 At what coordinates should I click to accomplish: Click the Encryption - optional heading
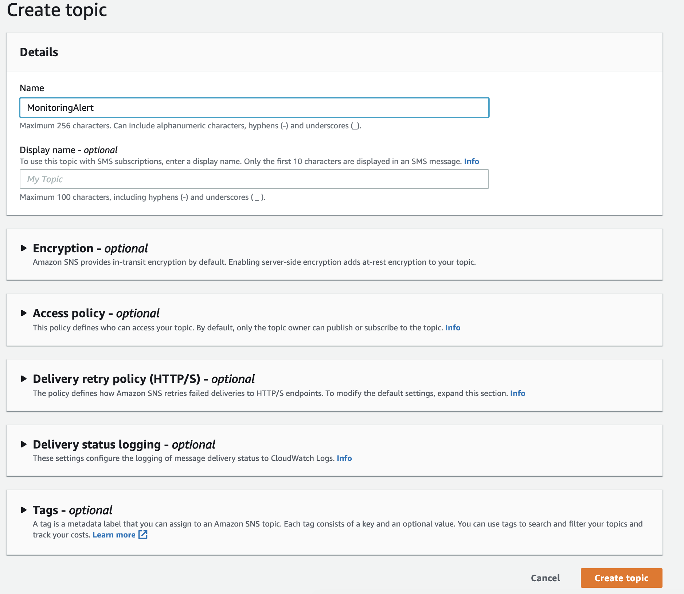pos(90,248)
